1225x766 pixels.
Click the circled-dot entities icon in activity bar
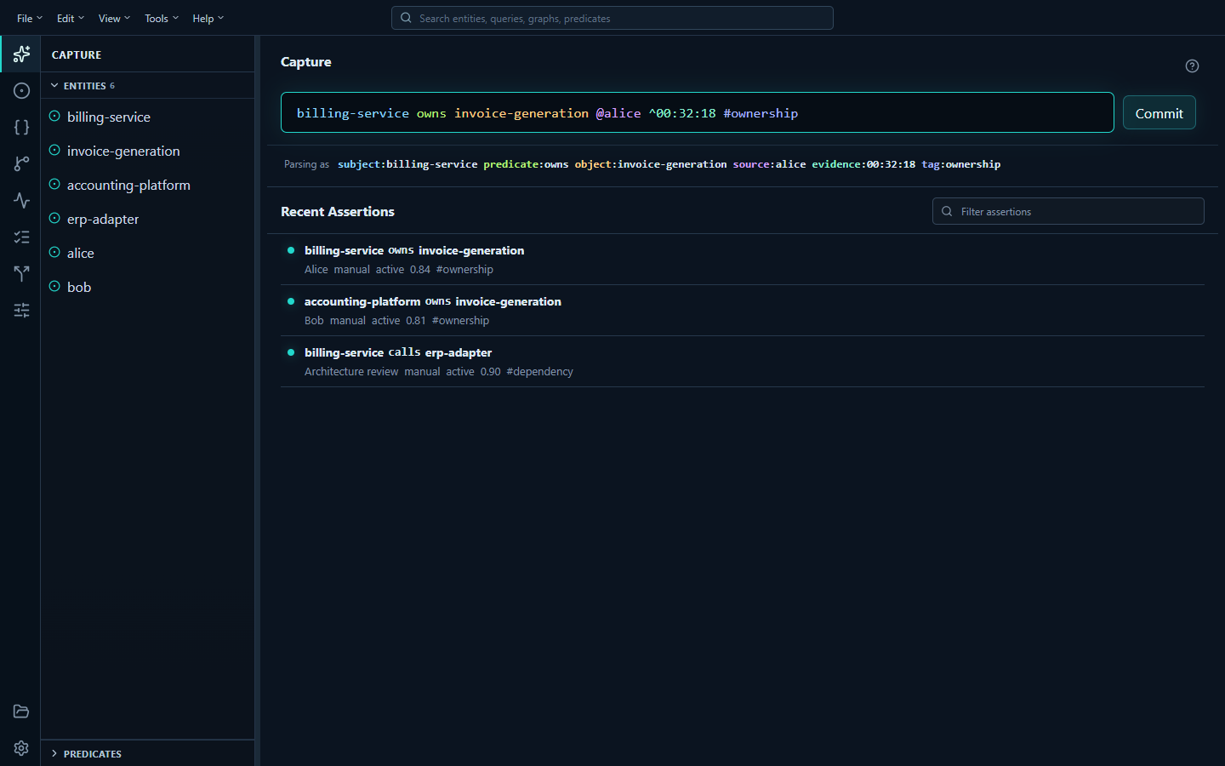[21, 91]
